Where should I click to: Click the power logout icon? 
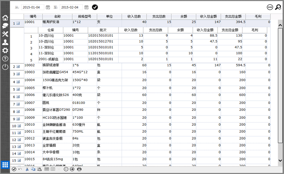tap(5, 67)
